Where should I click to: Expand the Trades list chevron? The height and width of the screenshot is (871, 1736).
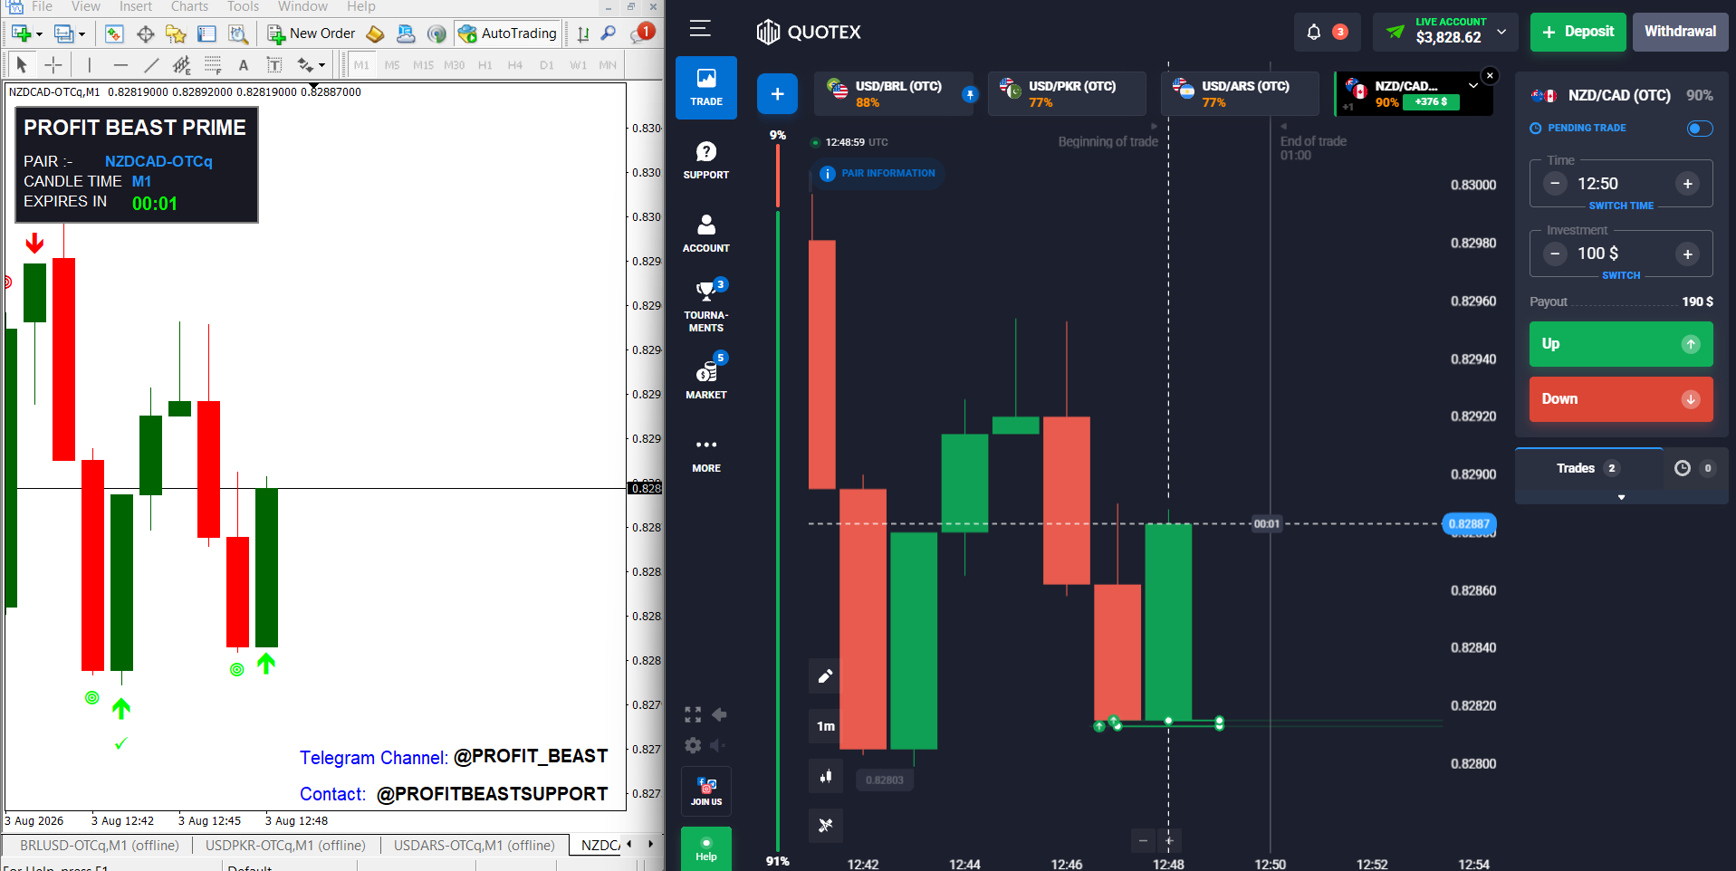1621,497
